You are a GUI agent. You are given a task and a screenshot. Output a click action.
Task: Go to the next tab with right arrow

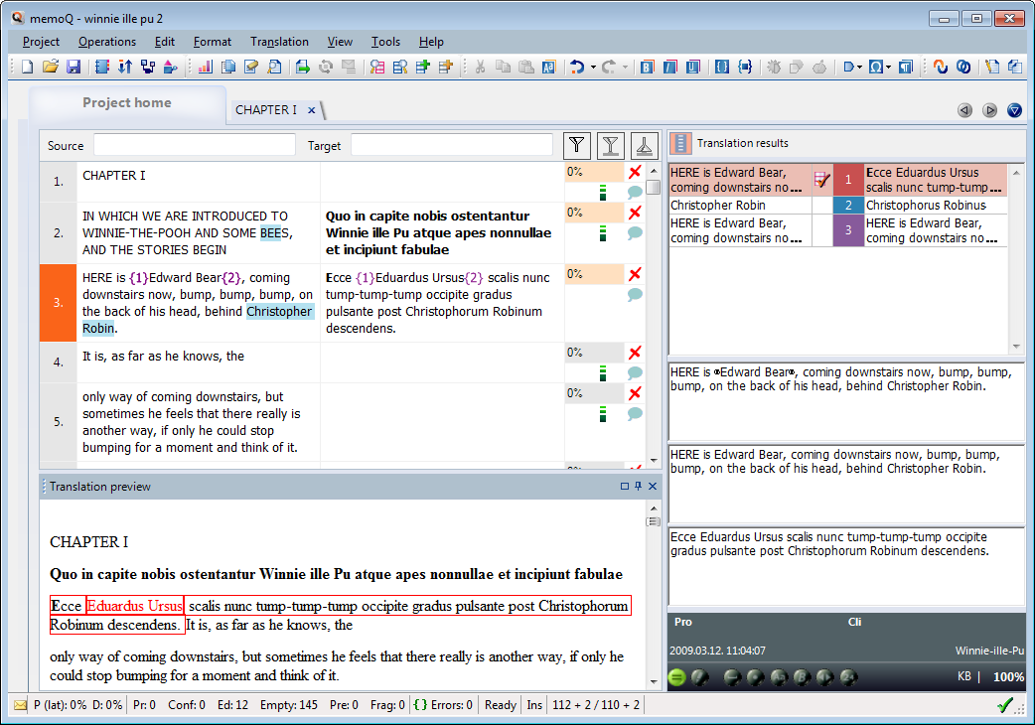[x=989, y=110]
